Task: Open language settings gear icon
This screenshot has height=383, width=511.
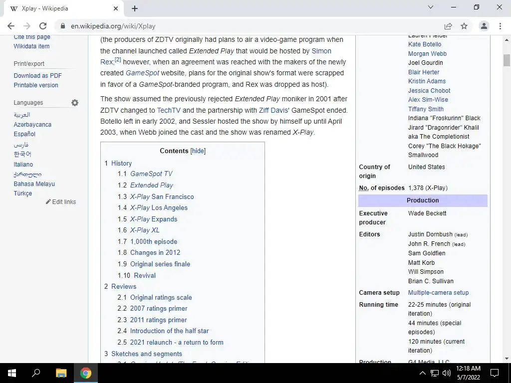Action: coord(75,103)
